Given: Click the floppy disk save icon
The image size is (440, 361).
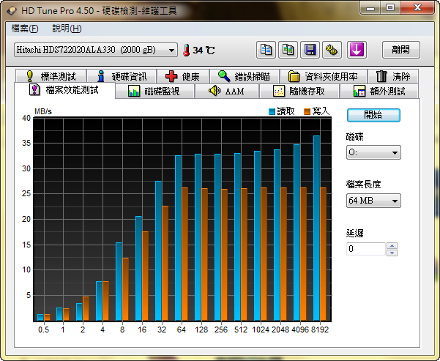Looking at the screenshot, I should coord(310,50).
